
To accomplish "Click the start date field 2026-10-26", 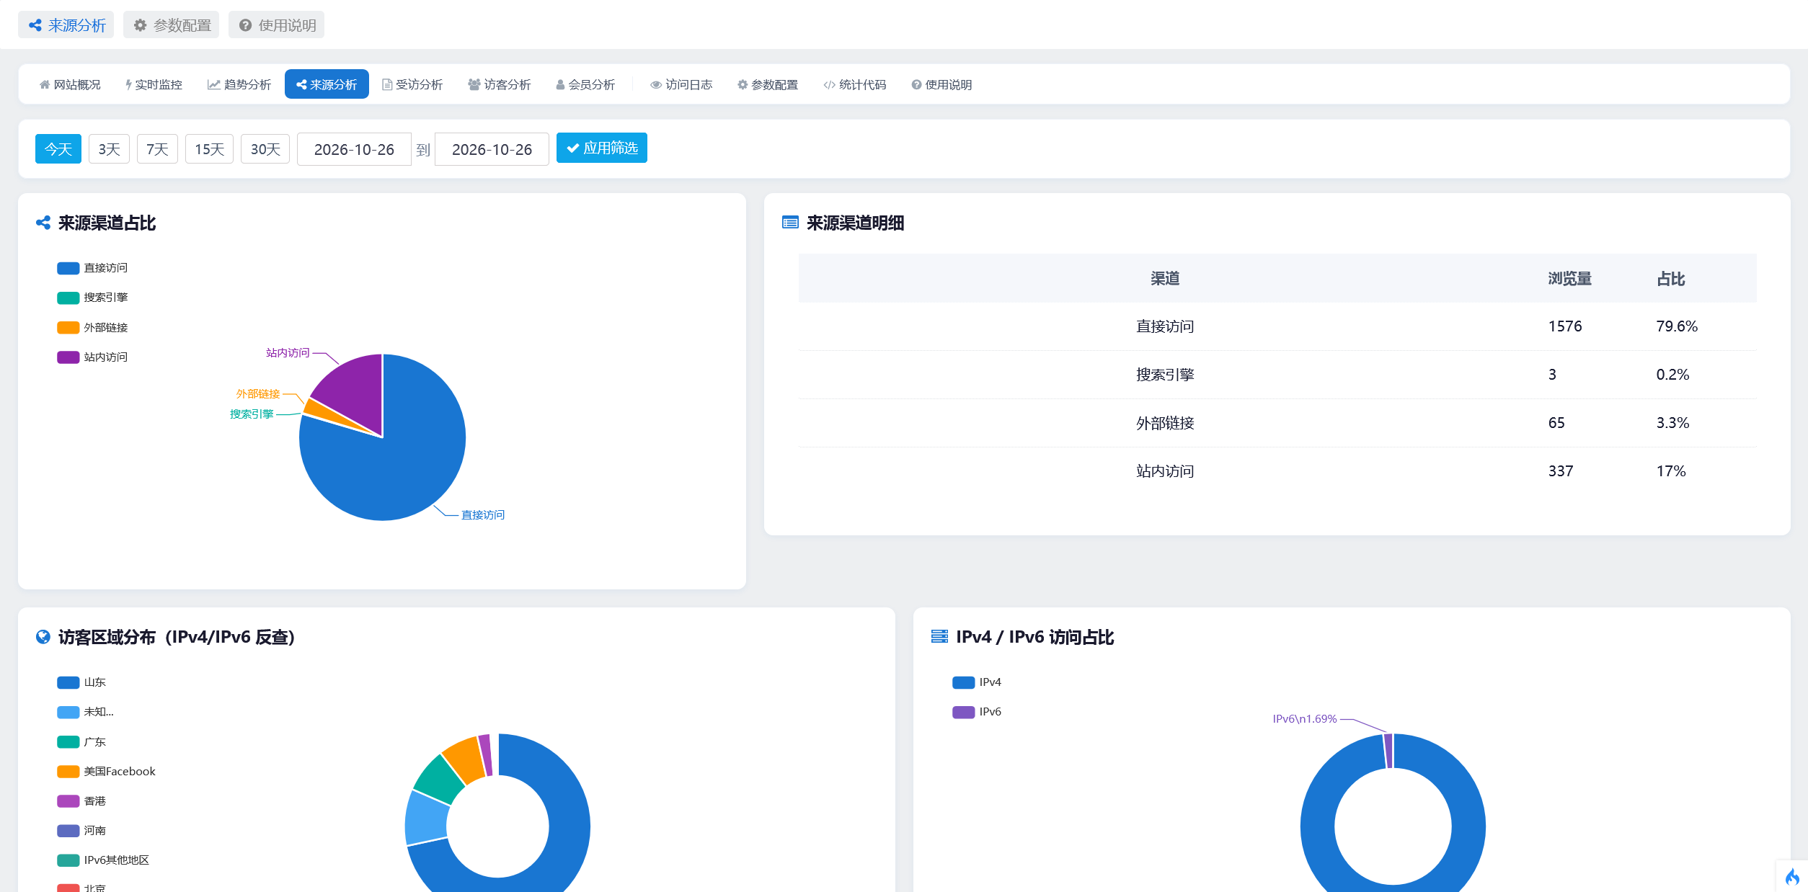I will 354,149.
